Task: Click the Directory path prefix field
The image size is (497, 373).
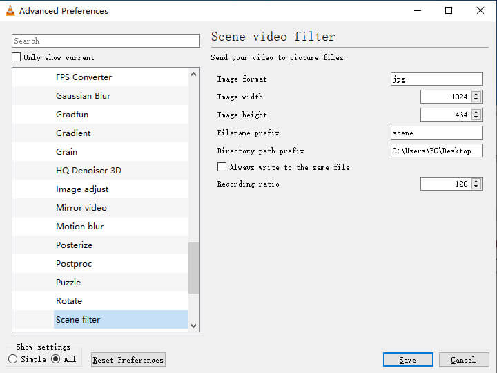Action: (436, 151)
